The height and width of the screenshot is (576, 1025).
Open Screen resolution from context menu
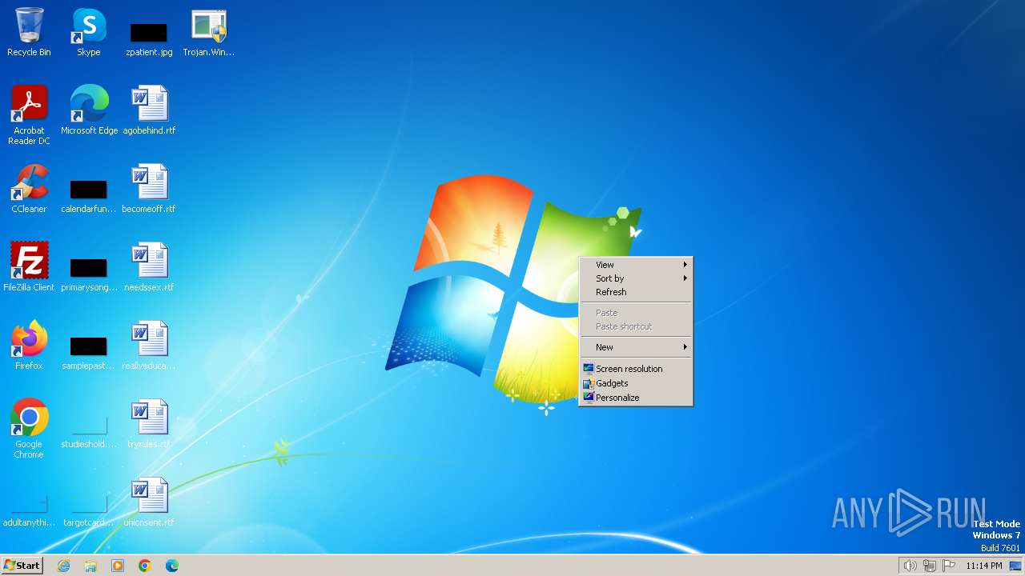tap(636, 369)
